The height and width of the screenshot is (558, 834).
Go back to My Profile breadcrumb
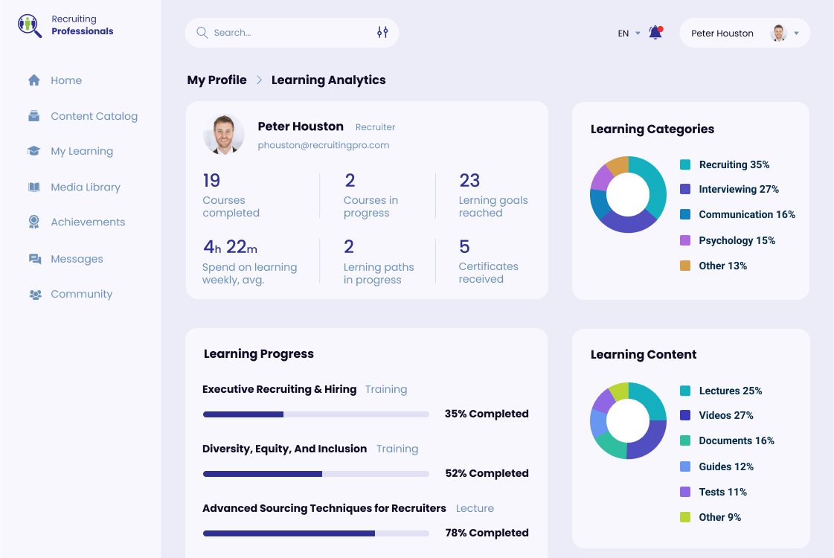click(216, 80)
